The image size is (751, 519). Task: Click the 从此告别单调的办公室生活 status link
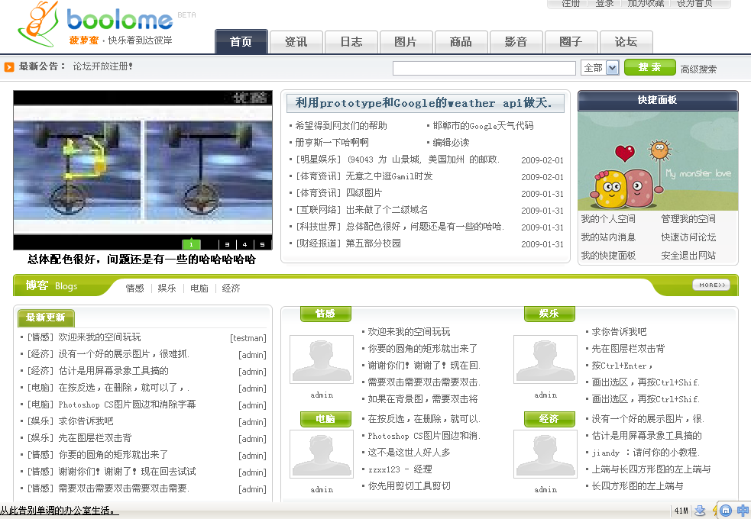60,511
